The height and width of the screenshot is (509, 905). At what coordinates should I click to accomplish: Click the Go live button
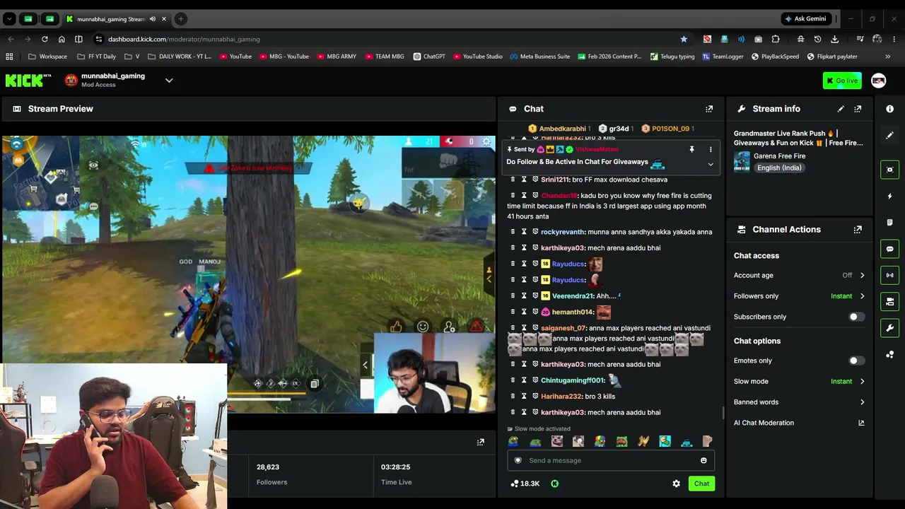842,81
